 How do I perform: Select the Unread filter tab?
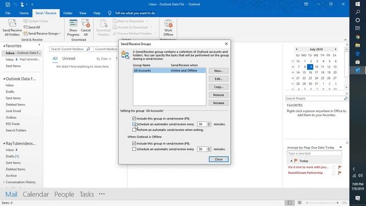pyautogui.click(x=69, y=58)
